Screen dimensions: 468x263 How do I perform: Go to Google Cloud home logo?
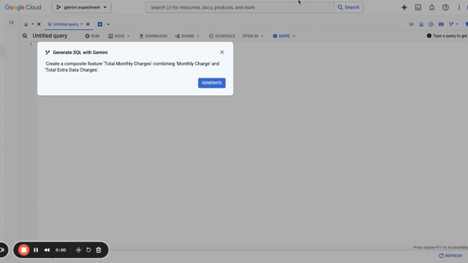tap(23, 7)
